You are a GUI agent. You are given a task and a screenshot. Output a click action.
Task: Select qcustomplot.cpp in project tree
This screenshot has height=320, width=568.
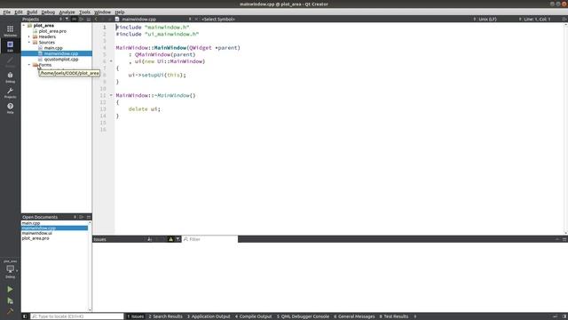[61, 60]
